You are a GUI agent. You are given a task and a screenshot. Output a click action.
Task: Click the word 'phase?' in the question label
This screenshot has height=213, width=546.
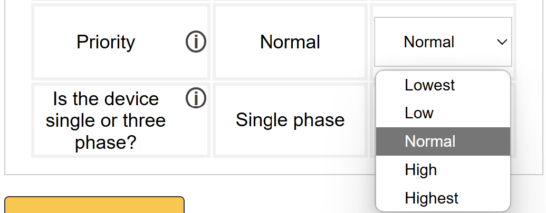[106, 143]
